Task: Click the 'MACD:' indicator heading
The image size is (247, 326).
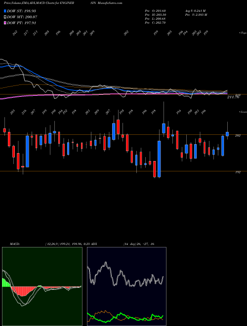Action: point(15,244)
